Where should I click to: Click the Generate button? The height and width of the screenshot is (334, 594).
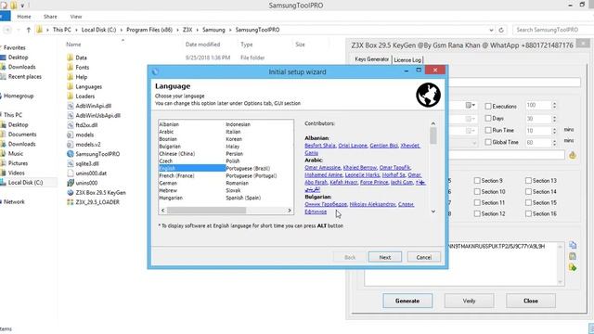click(407, 301)
